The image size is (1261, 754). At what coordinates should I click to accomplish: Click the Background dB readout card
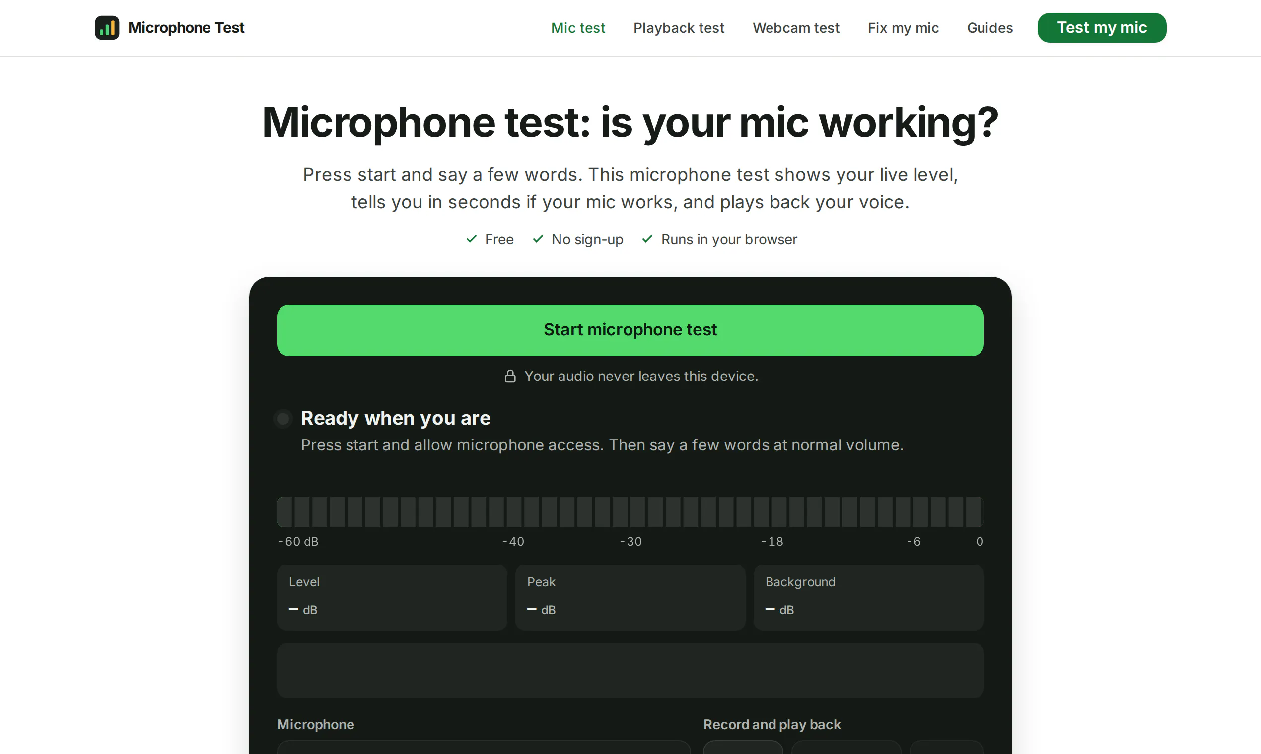point(868,598)
